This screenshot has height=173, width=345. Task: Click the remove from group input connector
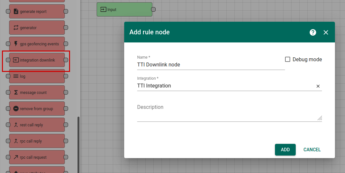[8, 109]
